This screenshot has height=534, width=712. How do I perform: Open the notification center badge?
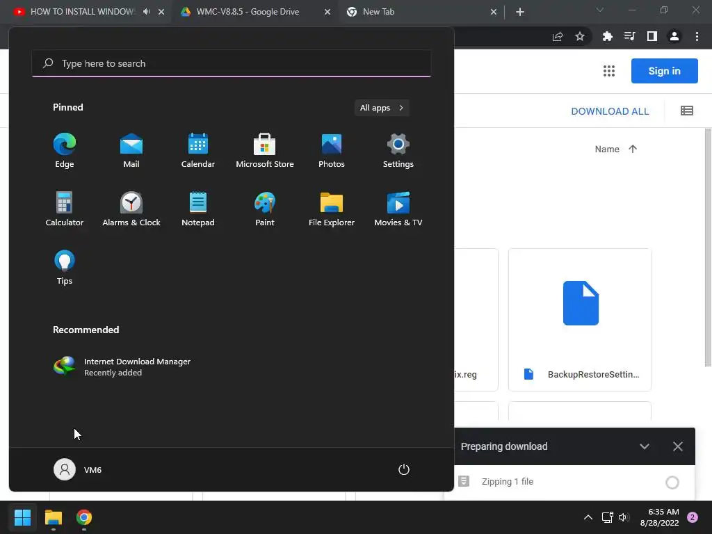click(693, 517)
